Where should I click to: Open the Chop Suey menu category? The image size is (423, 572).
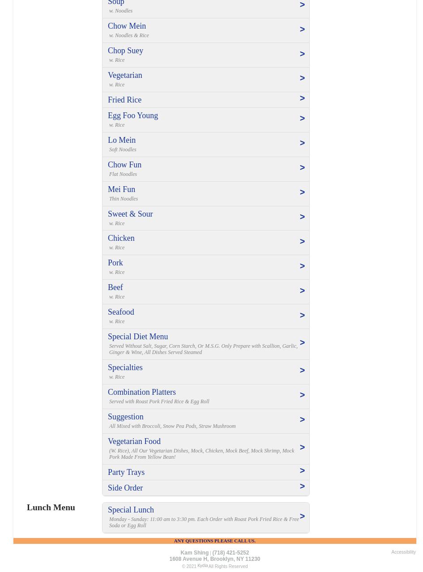pyautogui.click(x=206, y=55)
